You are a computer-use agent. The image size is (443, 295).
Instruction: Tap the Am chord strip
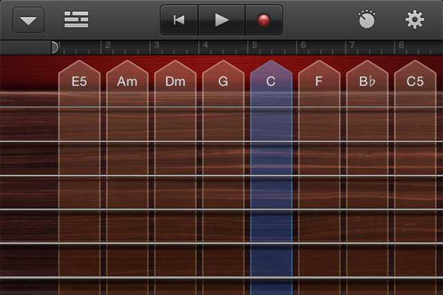[127, 178]
